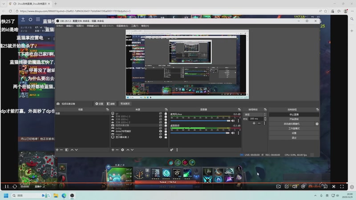Move scene down with the down arrow
The width and height of the screenshot is (356, 200).
(x=77, y=150)
